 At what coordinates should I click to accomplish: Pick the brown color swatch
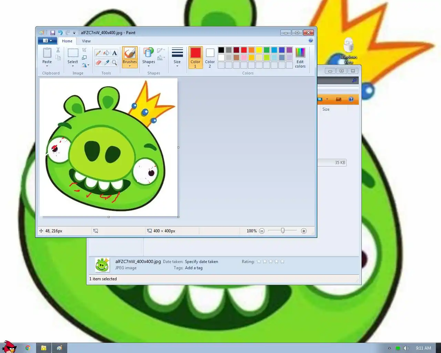click(236, 58)
